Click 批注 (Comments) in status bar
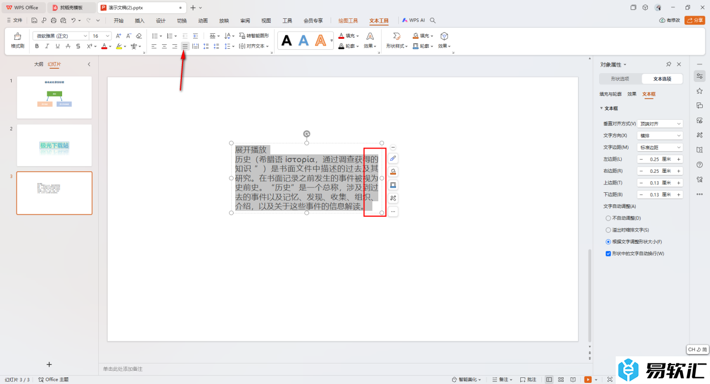Viewport: 710px width, 384px height. (x=529, y=380)
